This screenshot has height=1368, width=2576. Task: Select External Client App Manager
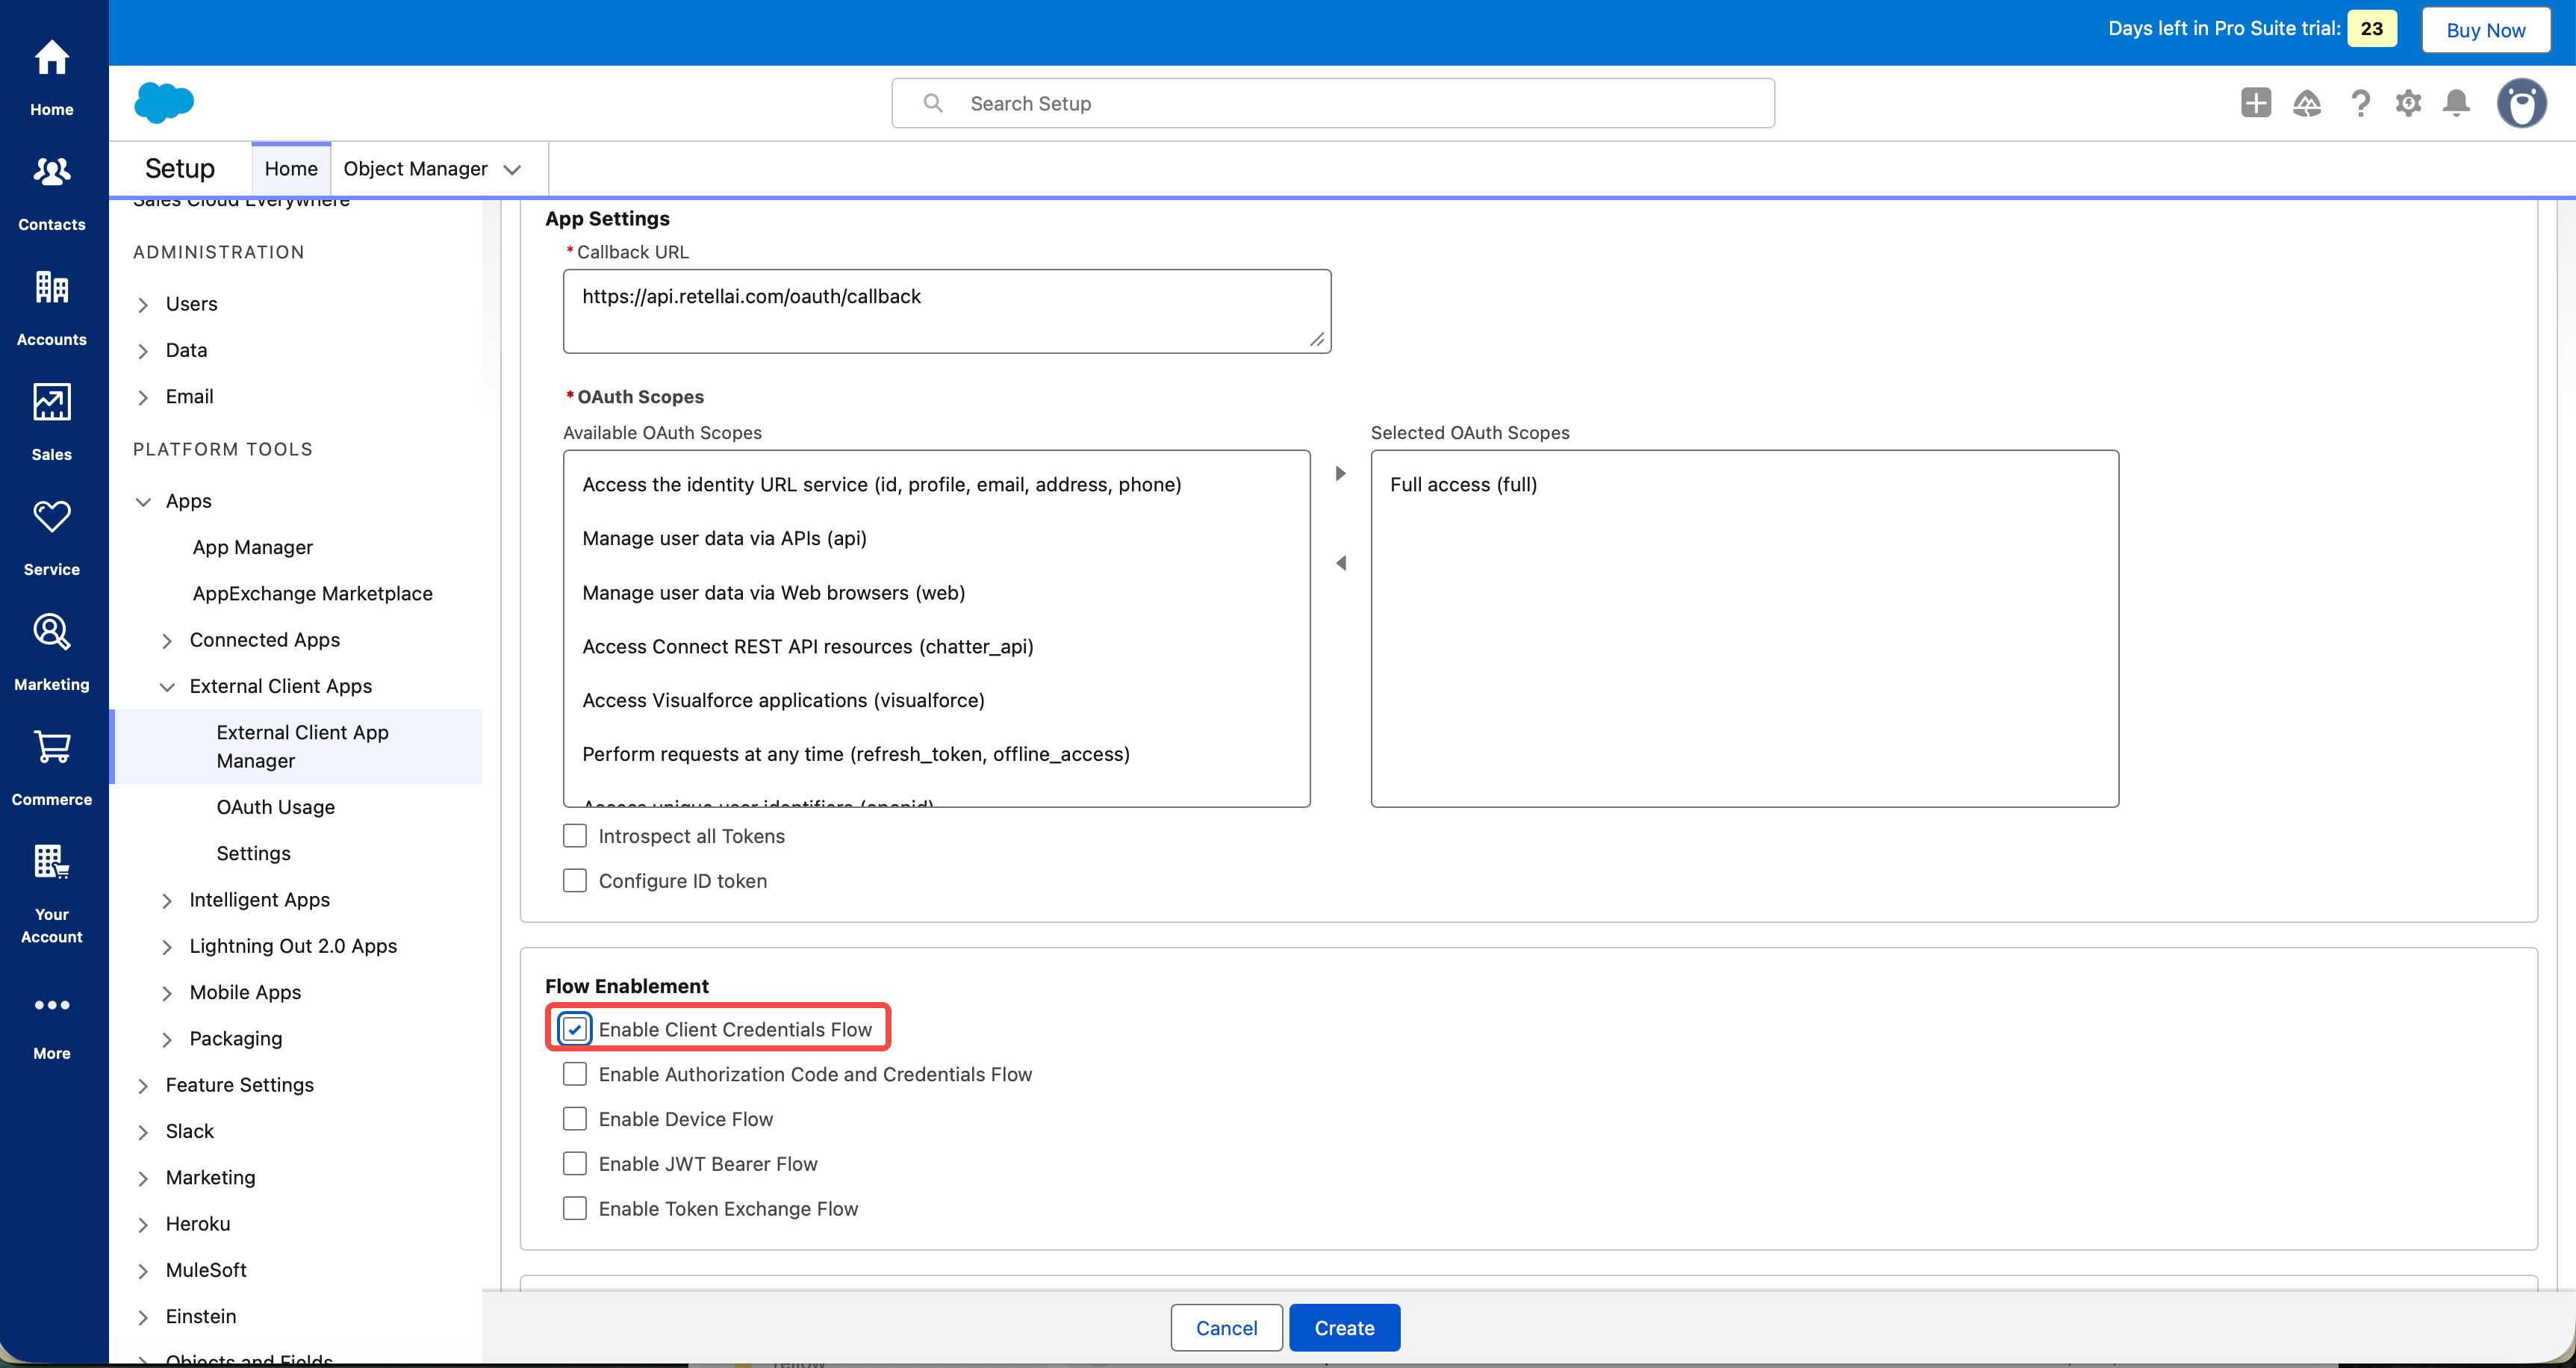pyautogui.click(x=298, y=746)
